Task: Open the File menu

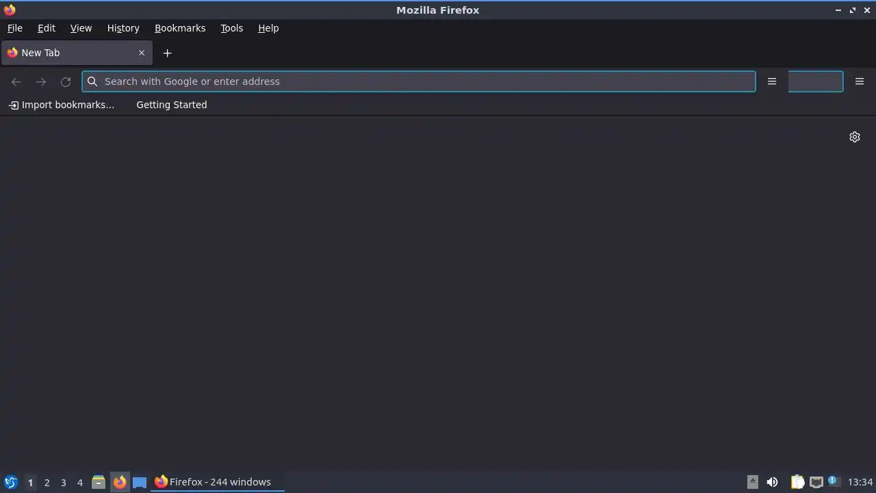Action: [14, 28]
